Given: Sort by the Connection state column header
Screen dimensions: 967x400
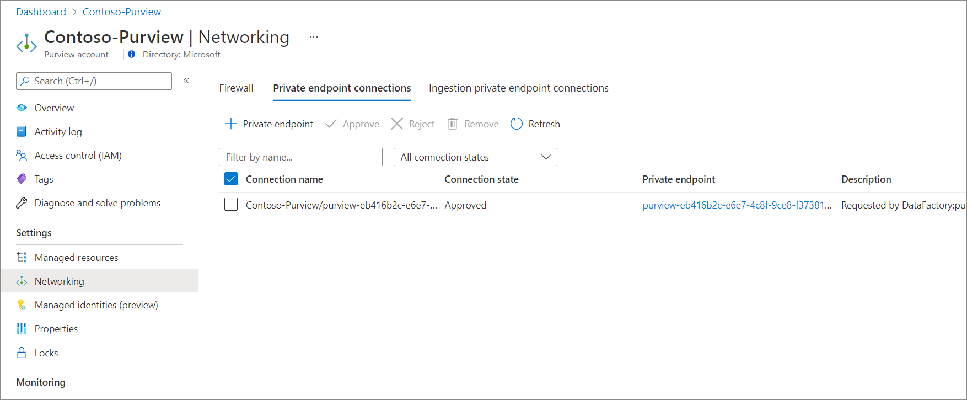Looking at the screenshot, I should point(482,179).
